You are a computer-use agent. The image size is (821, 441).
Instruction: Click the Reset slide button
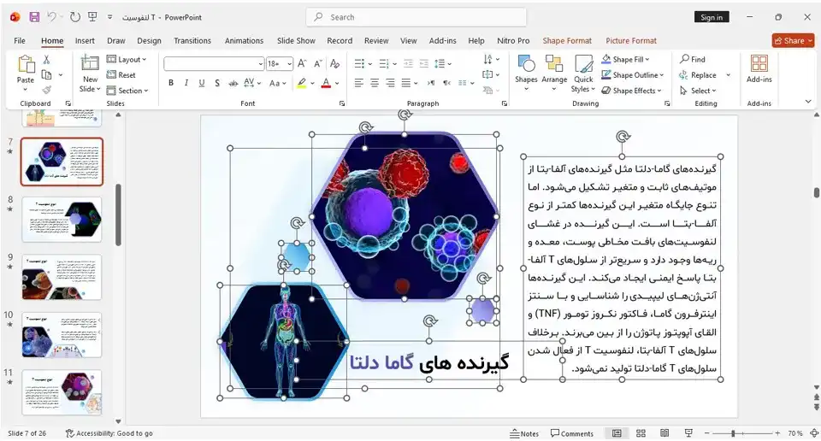click(121, 75)
